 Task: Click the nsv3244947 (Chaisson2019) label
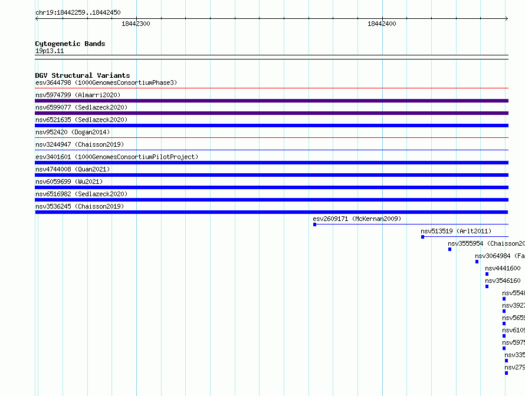pyautogui.click(x=80, y=144)
